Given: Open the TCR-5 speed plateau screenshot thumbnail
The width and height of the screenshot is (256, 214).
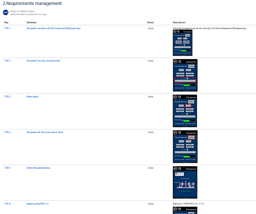Looking at the screenshot, I should click(185, 182).
